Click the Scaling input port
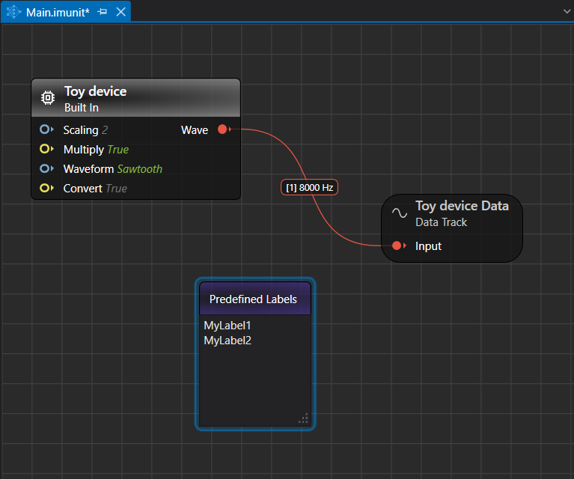Viewport: 574px width, 479px height. coord(46,129)
